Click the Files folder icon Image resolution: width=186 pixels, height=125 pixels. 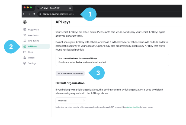[x=25, y=52]
